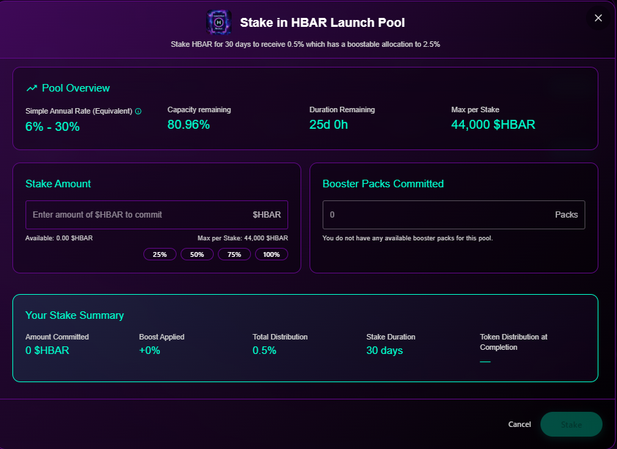617x449 pixels.
Task: Click the 'Total Distribution' label
Action: [x=280, y=337]
